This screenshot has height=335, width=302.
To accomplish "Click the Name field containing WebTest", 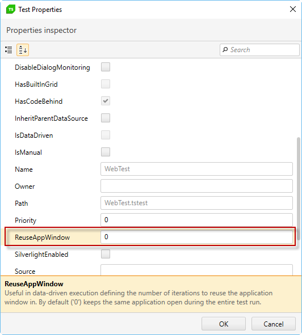I will pos(196,169).
